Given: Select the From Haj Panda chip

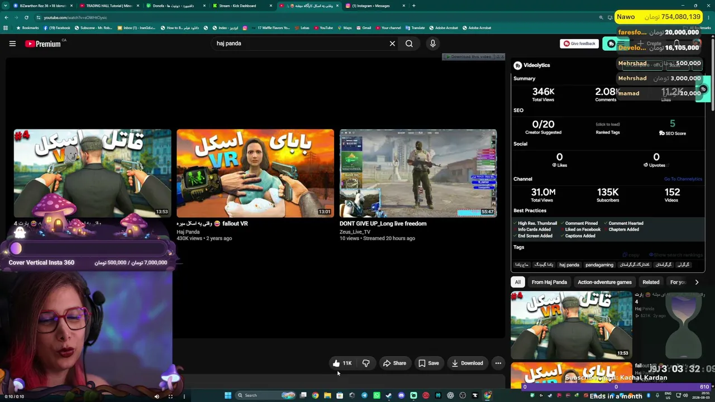Looking at the screenshot, I should (549, 282).
